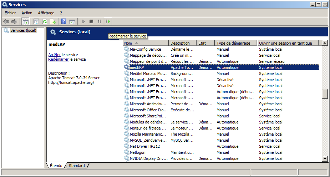Image resolution: width=330 pixels, height=177 pixels.
Task: Click the Services window title bar icon
Action: [x=5, y=4]
